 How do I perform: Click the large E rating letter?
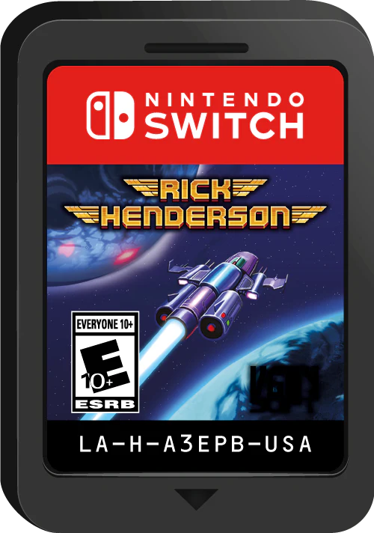coord(105,366)
